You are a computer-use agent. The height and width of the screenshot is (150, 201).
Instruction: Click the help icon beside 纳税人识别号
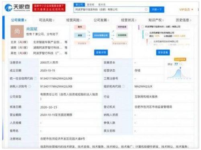[x=30, y=86]
